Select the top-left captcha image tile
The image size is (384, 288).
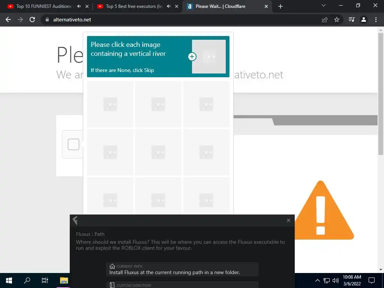pos(110,104)
